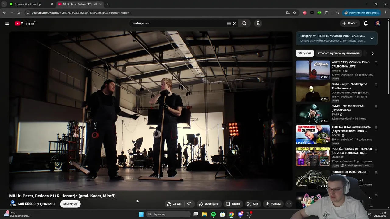Click the magnifier search button
390x219 pixels.
click(244, 23)
